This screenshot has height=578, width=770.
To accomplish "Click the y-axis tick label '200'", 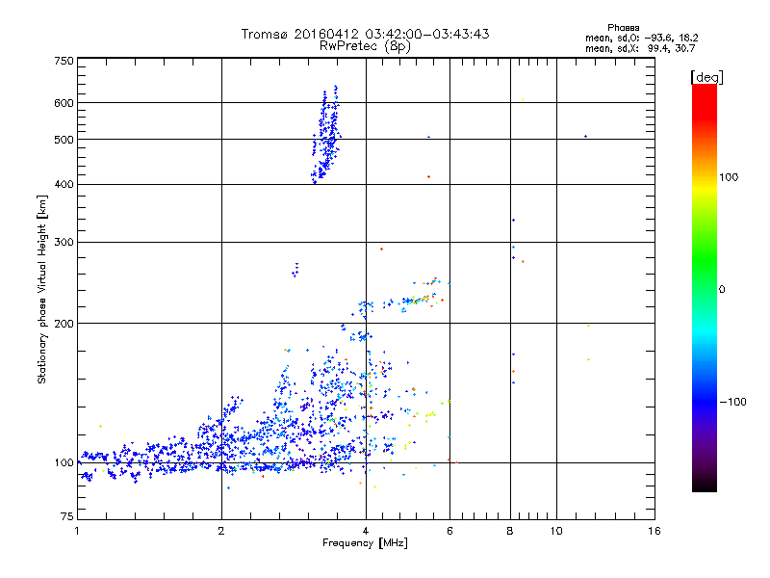I will pos(64,324).
